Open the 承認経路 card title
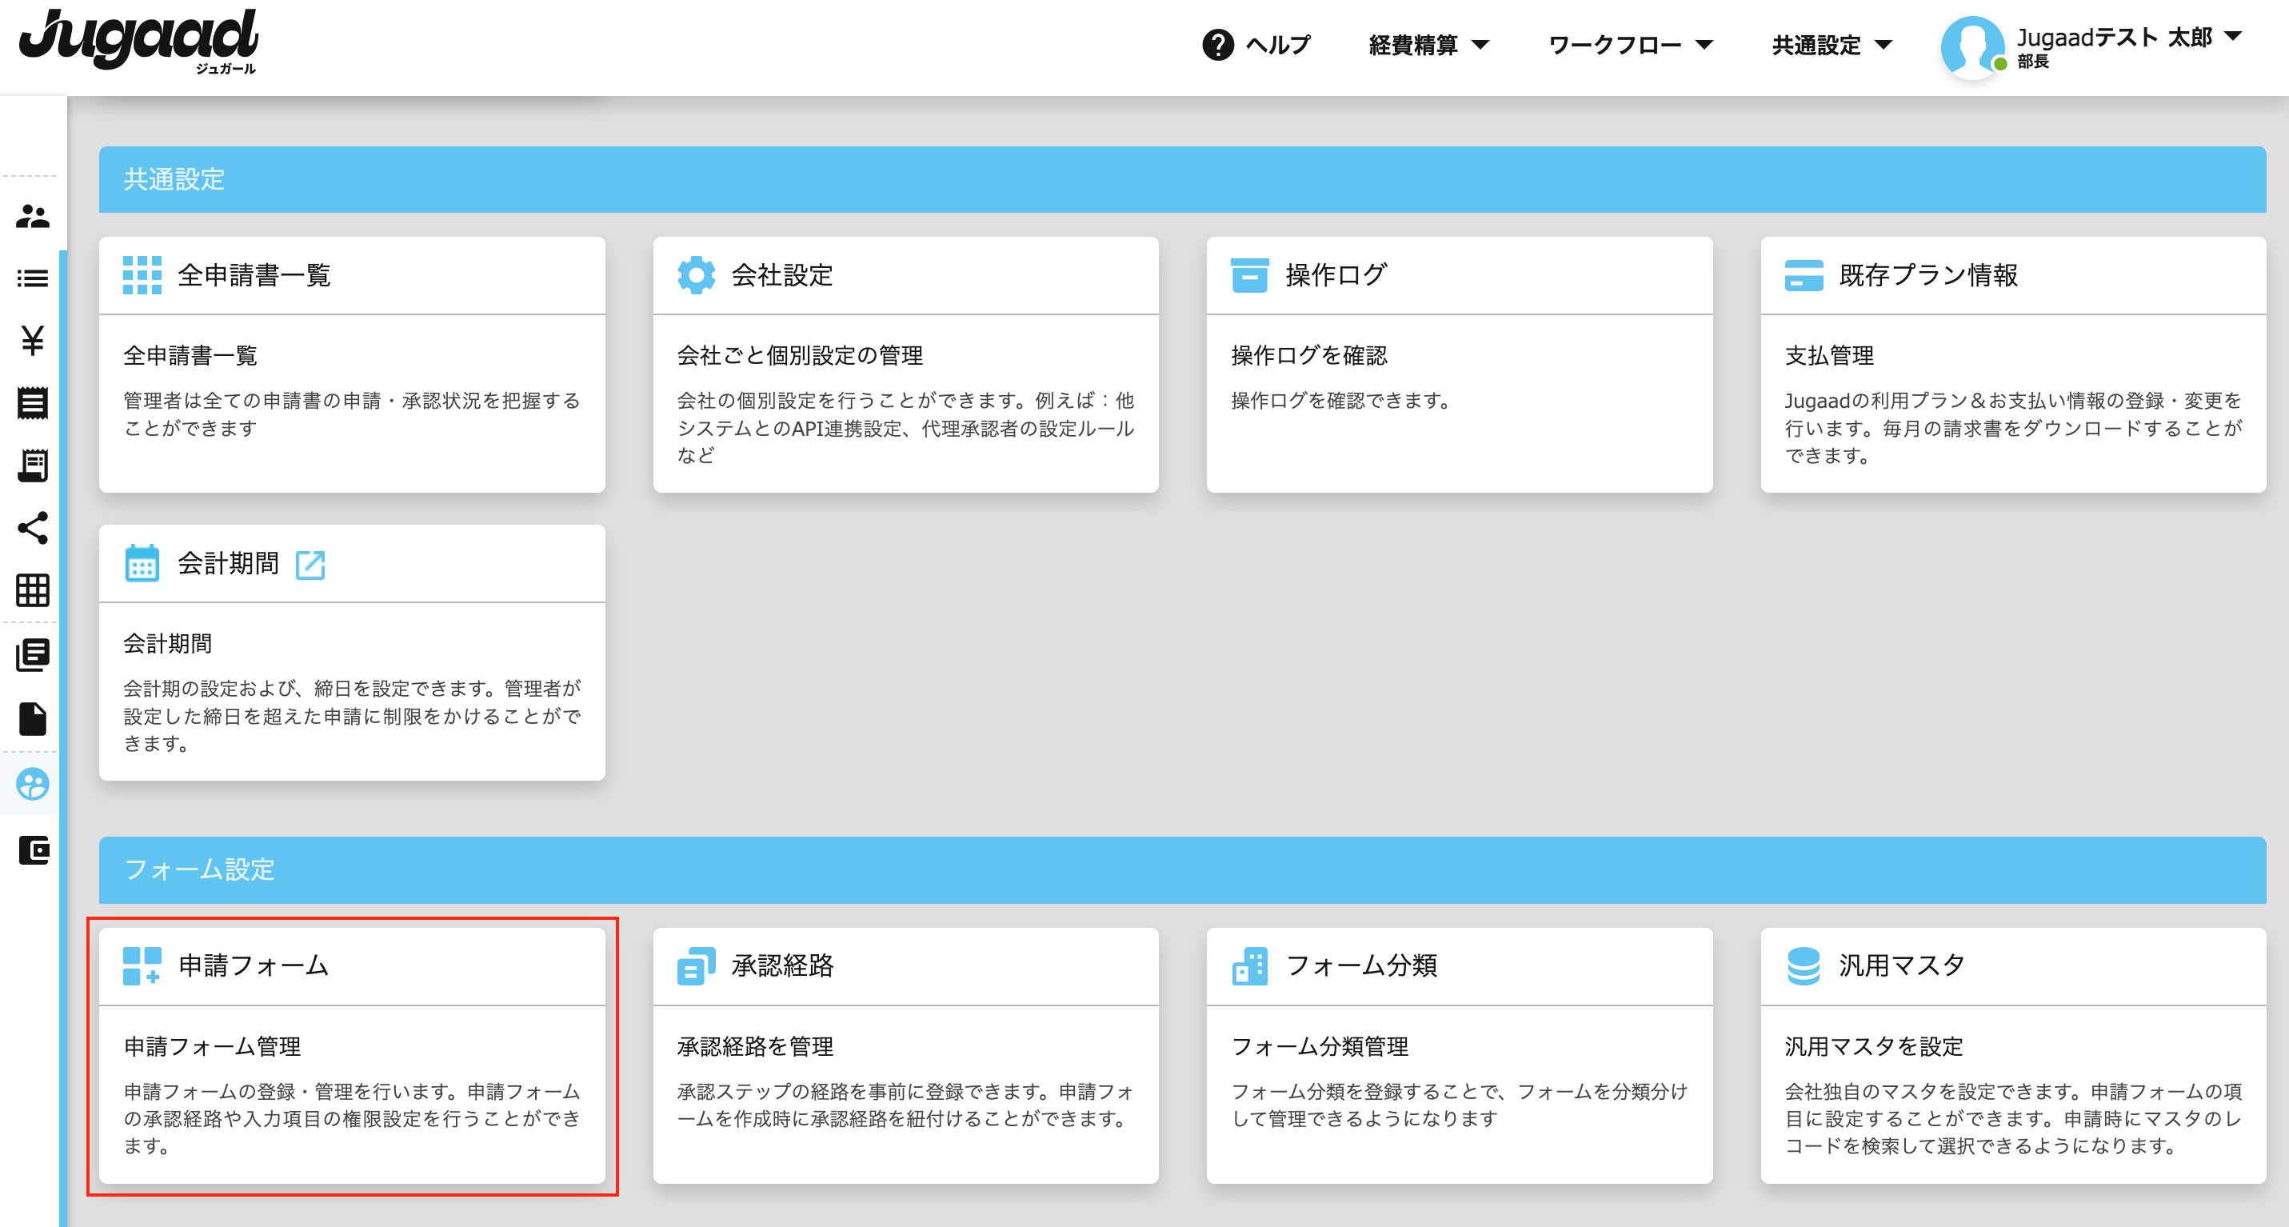2289x1227 pixels. tap(782, 965)
